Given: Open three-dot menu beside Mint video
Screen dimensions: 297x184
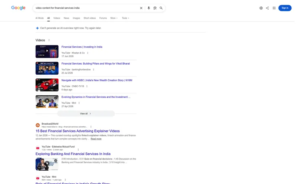Looking at the screenshot, I should pos(79,103).
